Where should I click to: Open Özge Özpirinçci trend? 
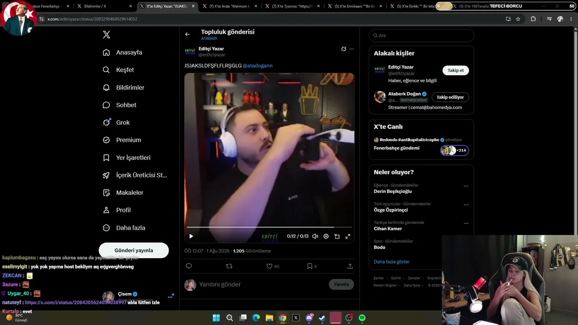coord(391,210)
